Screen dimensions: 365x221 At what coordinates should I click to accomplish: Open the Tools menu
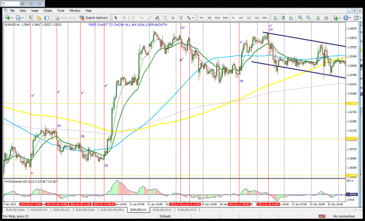coord(61,10)
